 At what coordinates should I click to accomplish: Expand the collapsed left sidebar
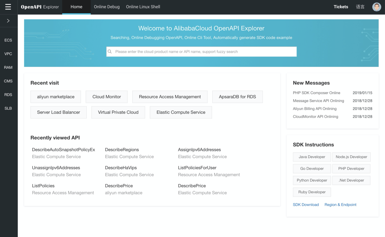(x=8, y=20)
